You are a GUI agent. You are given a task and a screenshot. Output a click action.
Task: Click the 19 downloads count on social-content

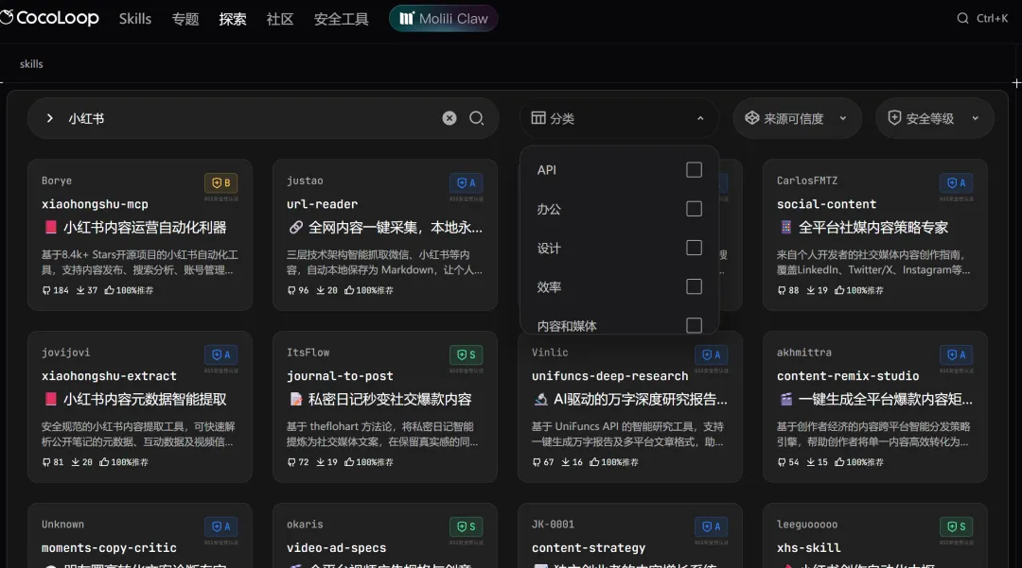[x=817, y=290]
